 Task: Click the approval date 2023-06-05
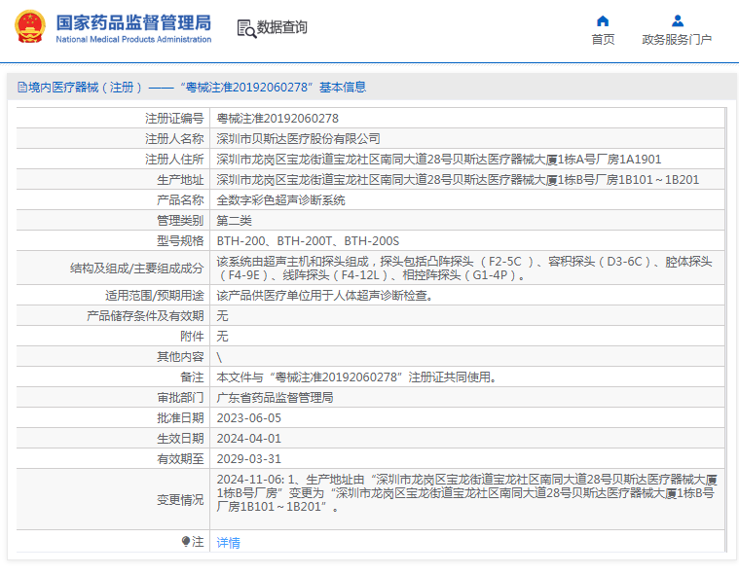(248, 417)
